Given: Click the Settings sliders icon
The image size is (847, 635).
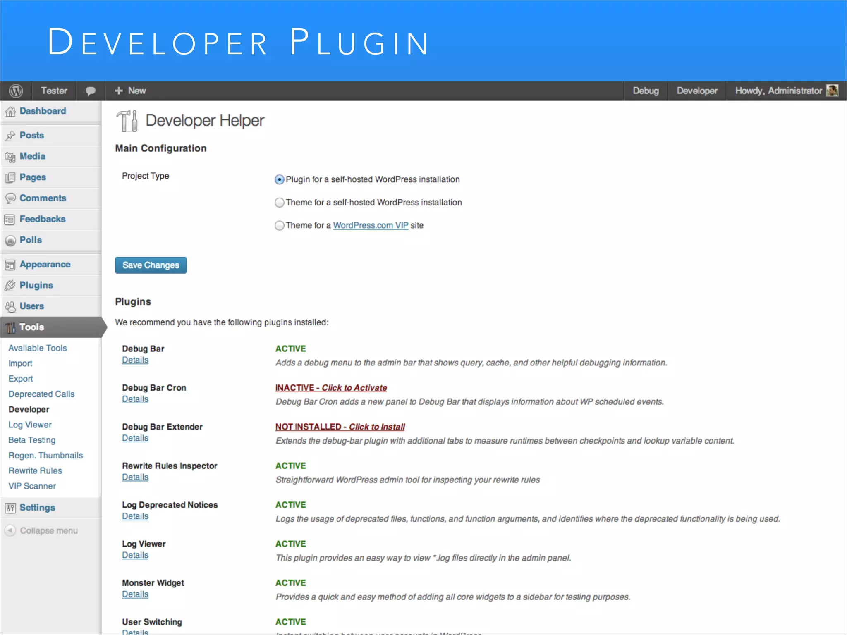Looking at the screenshot, I should pyautogui.click(x=10, y=508).
